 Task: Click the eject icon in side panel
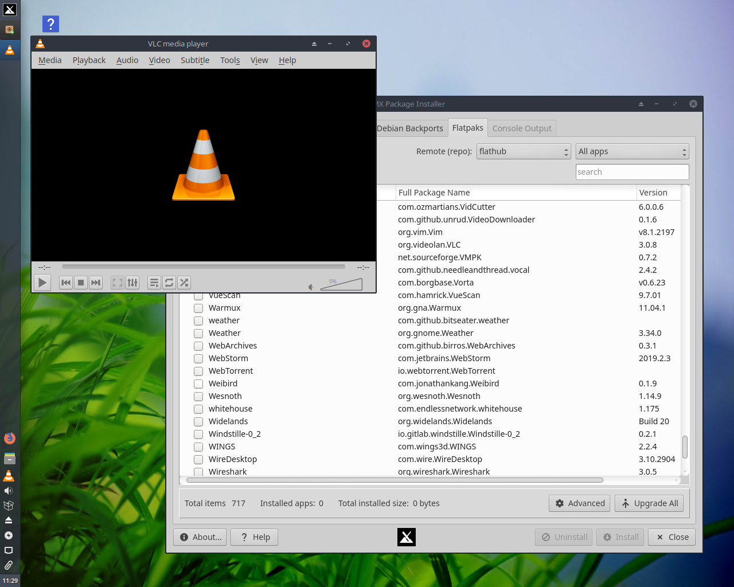[9, 520]
